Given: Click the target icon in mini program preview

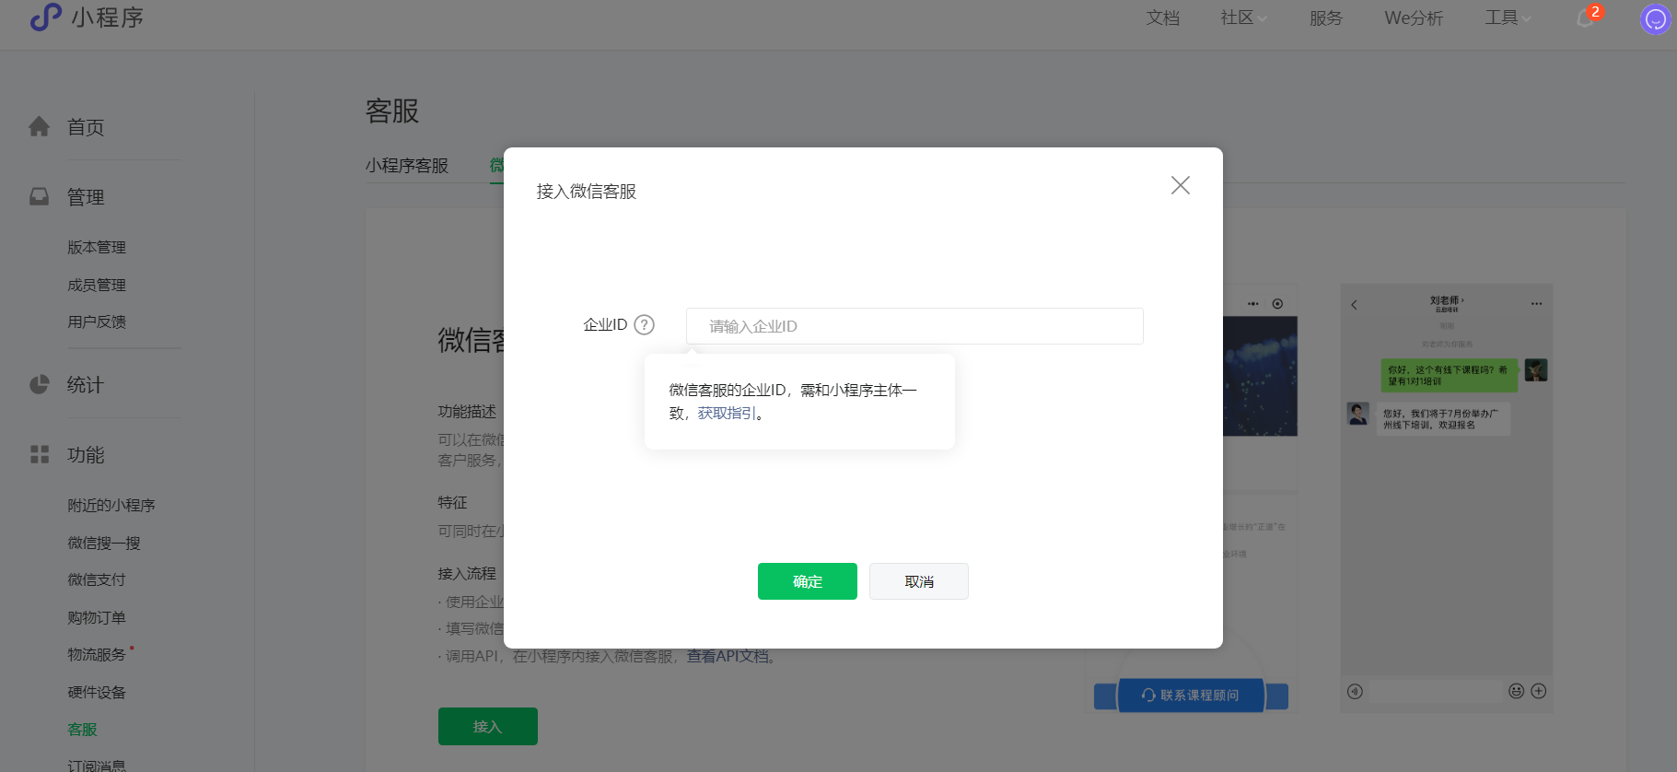Looking at the screenshot, I should click(x=1277, y=304).
